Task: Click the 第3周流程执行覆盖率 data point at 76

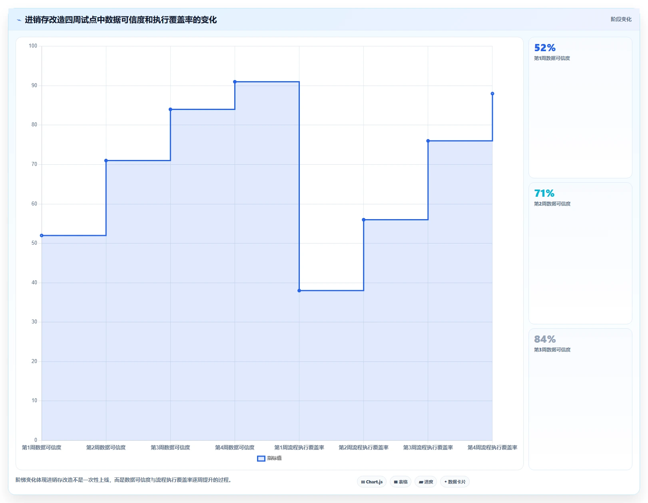Action: point(428,141)
